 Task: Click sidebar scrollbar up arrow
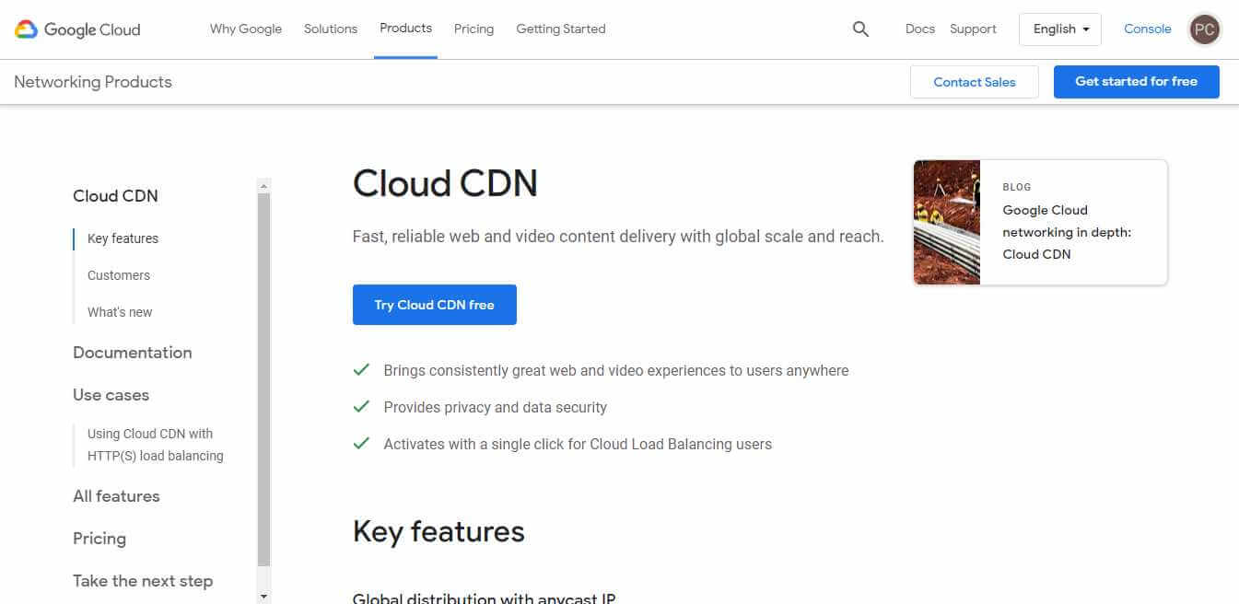pos(264,185)
